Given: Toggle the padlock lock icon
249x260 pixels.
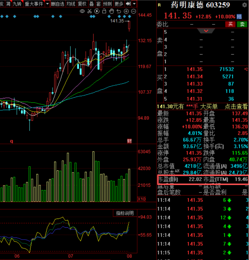Looking at the screenshot, I should click(104, 11).
